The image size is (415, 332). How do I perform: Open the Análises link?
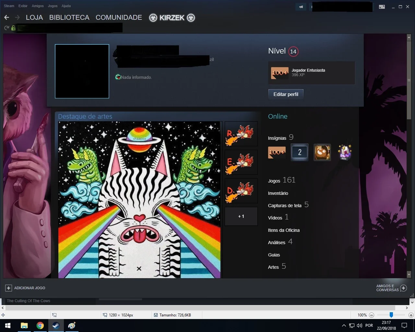(277, 243)
